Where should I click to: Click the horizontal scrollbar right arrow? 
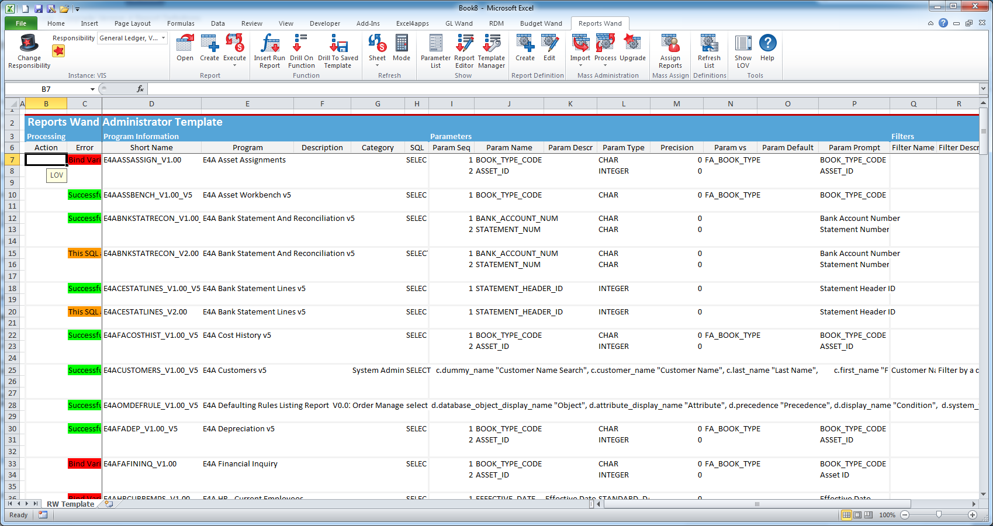point(974,504)
